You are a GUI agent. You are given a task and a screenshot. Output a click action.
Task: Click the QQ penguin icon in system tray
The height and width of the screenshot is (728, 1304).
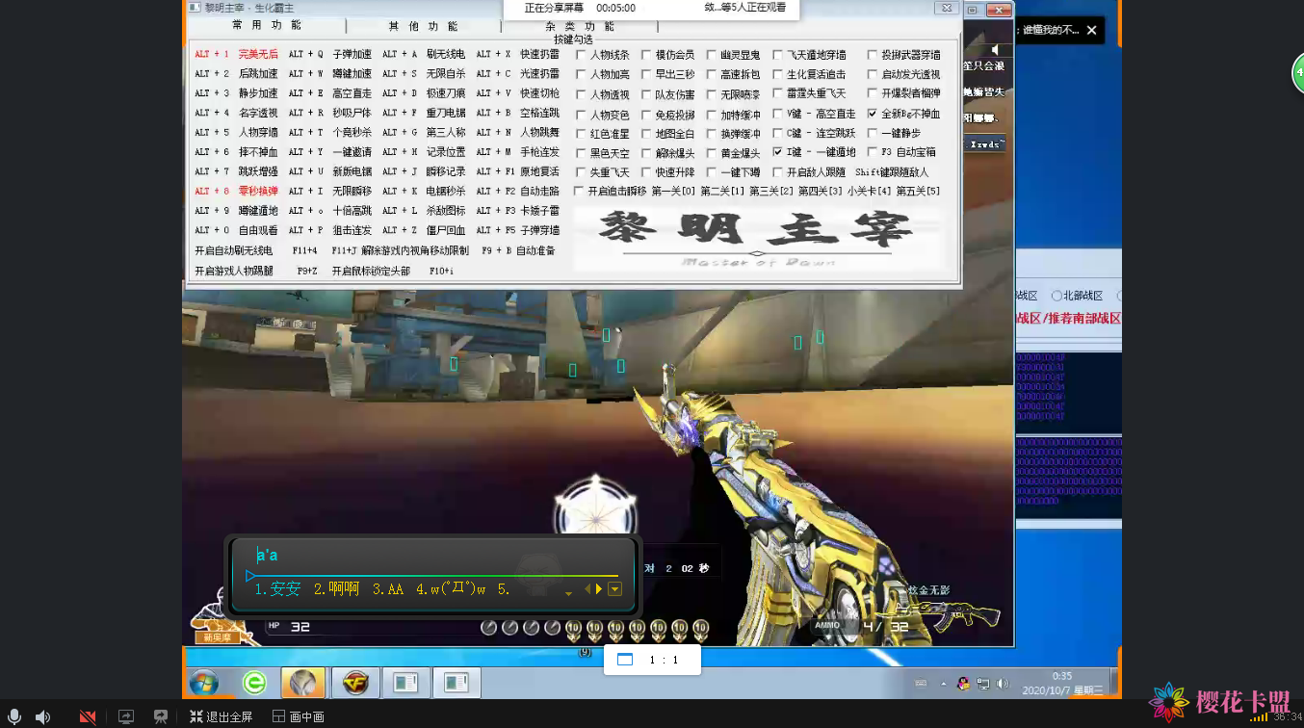(963, 684)
